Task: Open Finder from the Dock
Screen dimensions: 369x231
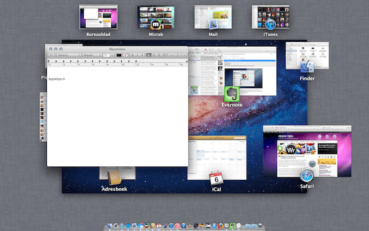Action: pyautogui.click(x=109, y=226)
